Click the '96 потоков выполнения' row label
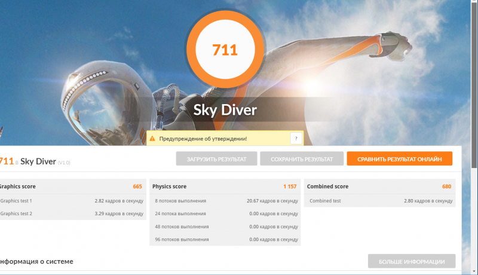Image resolution: width=478 pixels, height=275 pixels. click(x=182, y=239)
